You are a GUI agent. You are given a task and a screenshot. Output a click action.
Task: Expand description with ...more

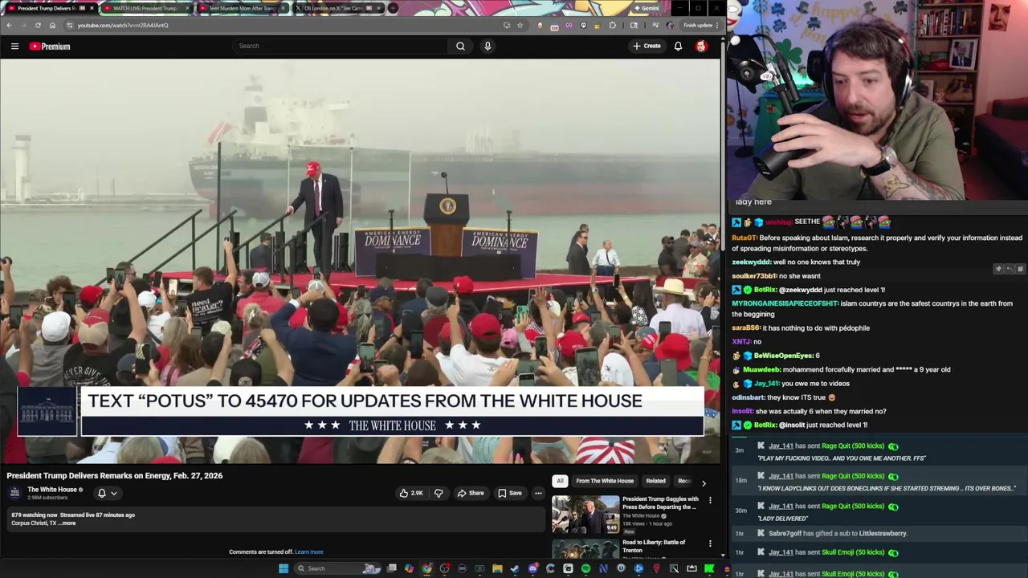coord(68,523)
